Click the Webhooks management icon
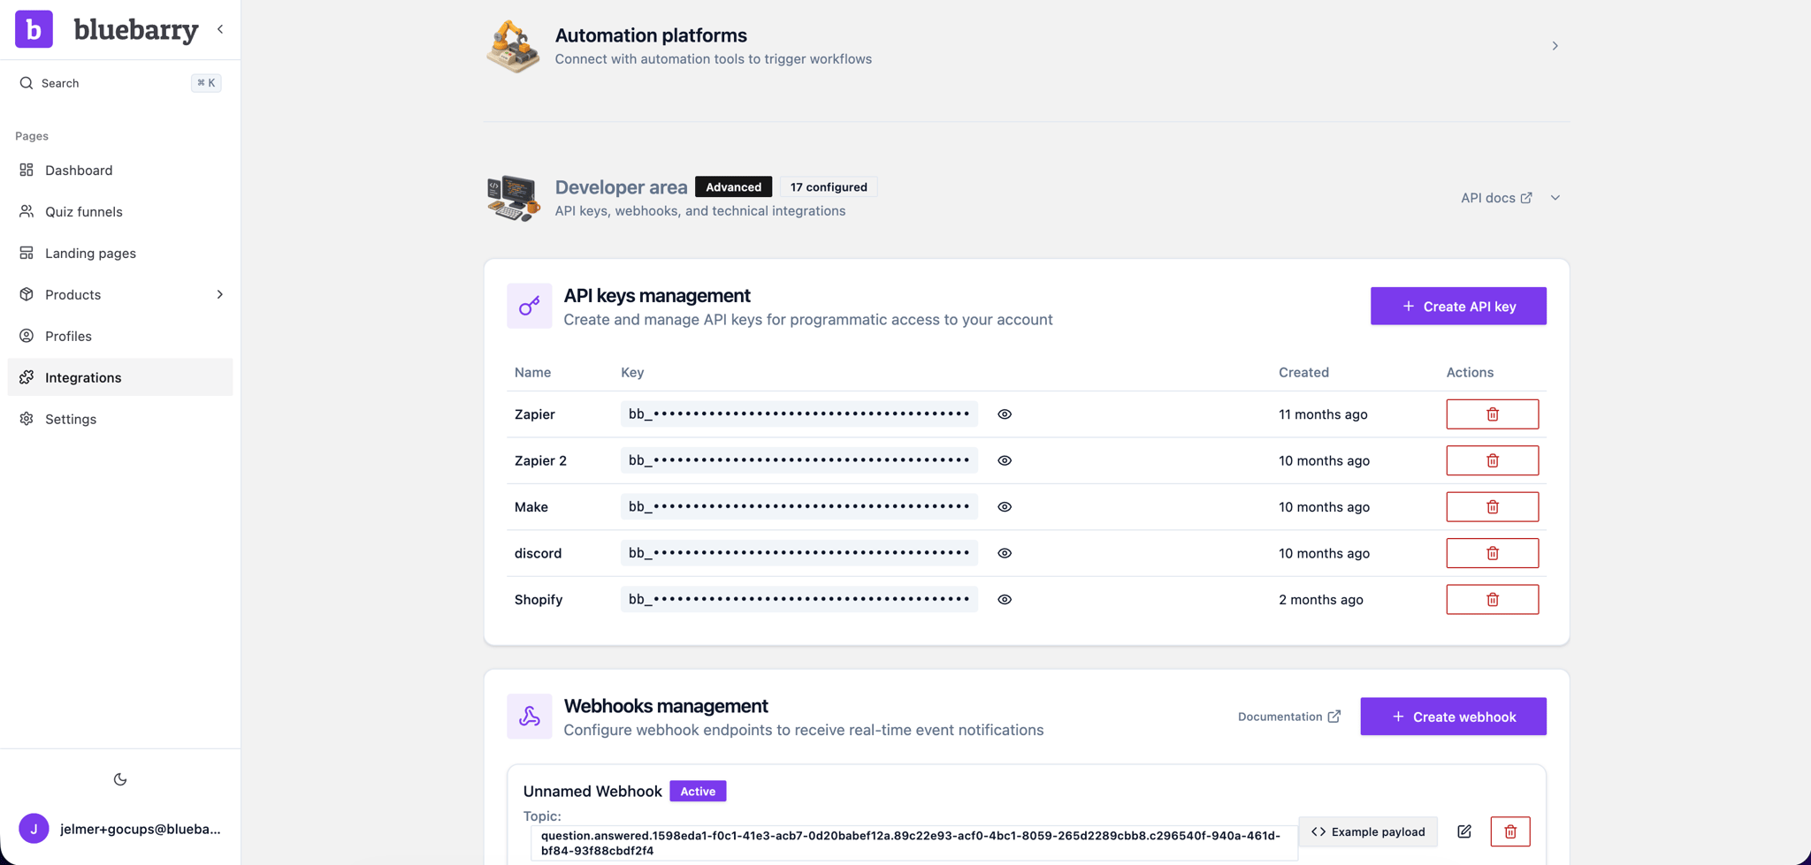Viewport: 1811px width, 865px height. [529, 717]
